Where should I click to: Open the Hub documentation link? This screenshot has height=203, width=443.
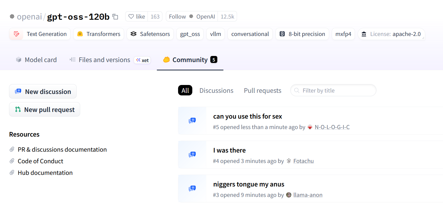pos(45,173)
